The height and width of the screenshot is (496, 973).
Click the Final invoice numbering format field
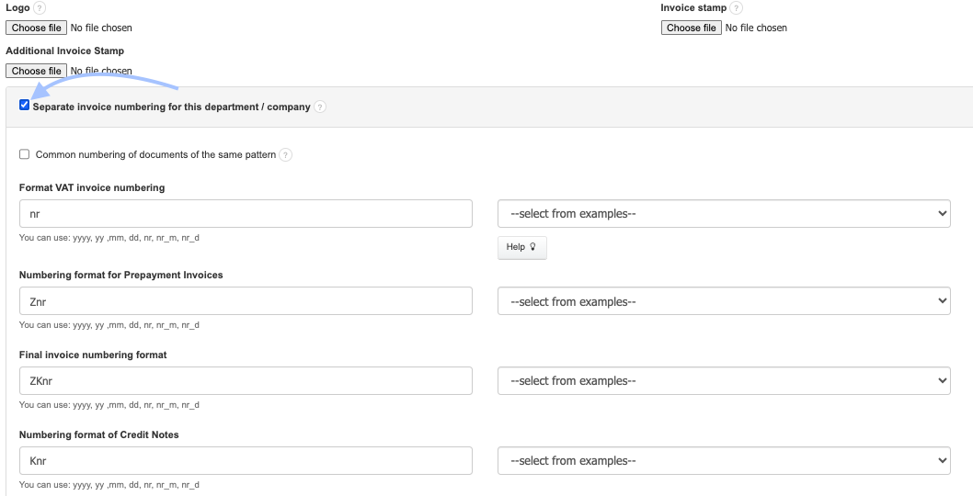coord(246,380)
